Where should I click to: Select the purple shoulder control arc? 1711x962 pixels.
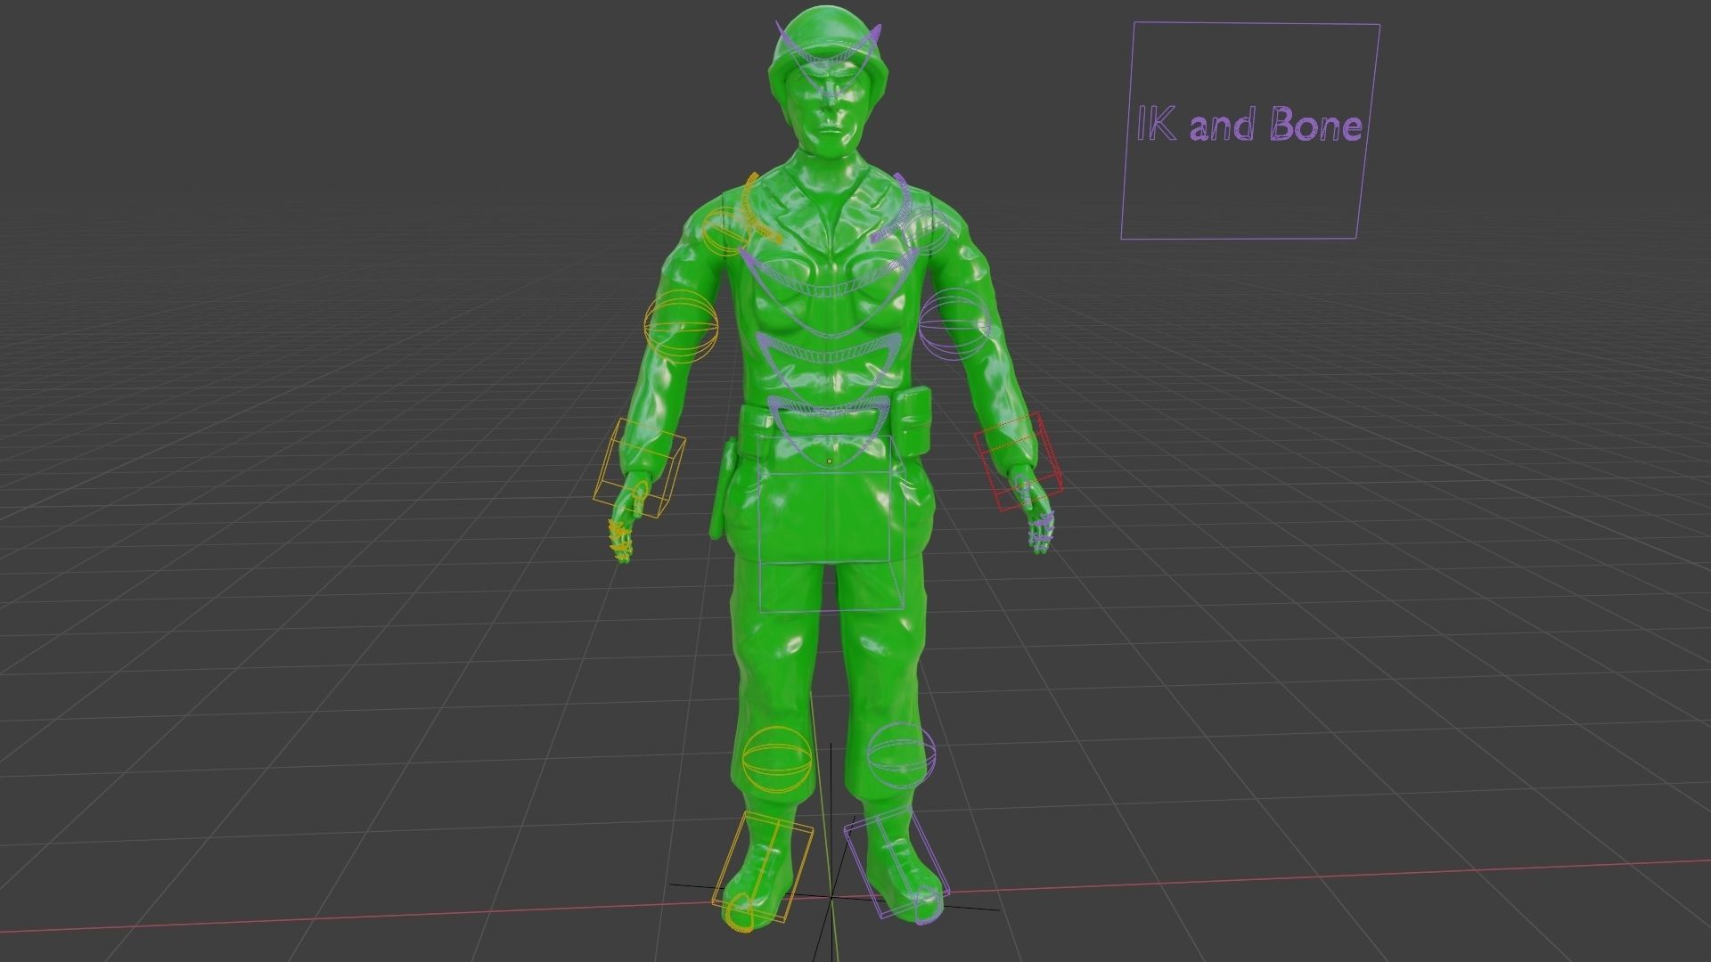(894, 210)
